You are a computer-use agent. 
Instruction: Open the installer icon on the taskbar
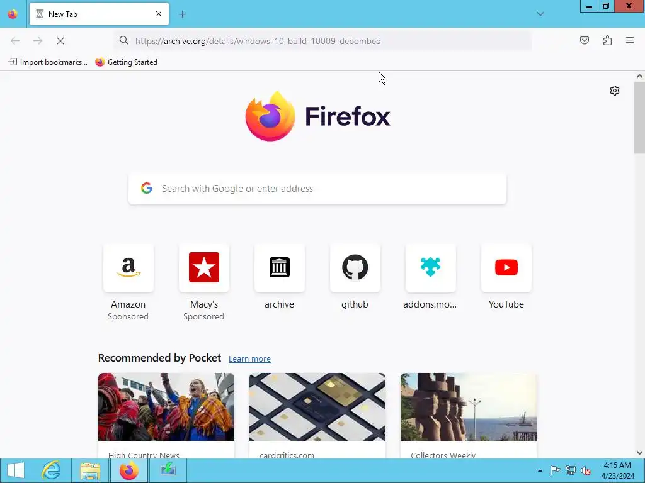pos(168,470)
